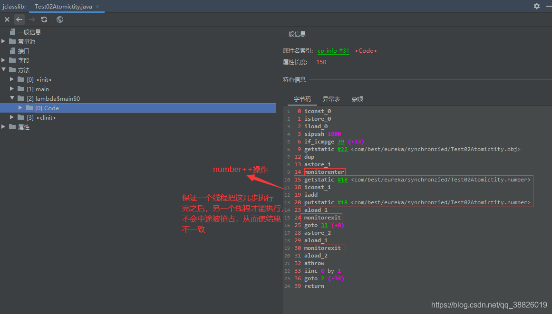Select 接口 tree item
Screen dimensions: 552x314
[24, 51]
